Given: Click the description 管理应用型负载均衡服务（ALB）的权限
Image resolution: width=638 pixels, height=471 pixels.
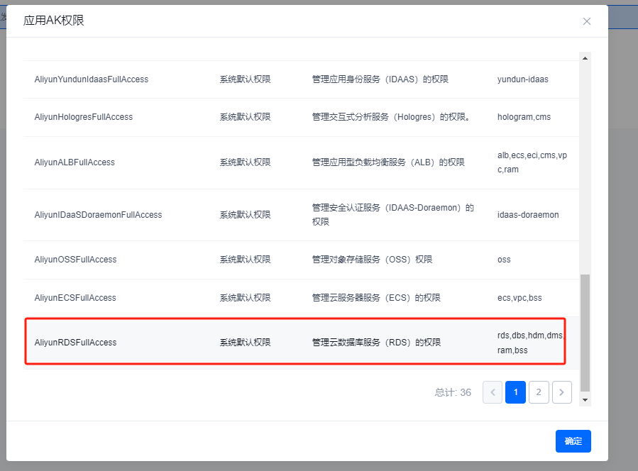Looking at the screenshot, I should [x=388, y=162].
